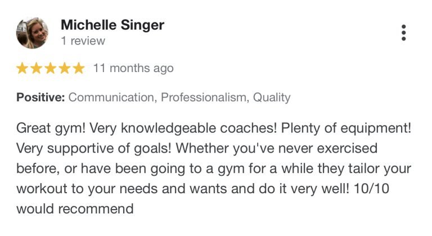This screenshot has height=236, width=432.
Task: Click the third gold rating star
Action: click(x=51, y=68)
